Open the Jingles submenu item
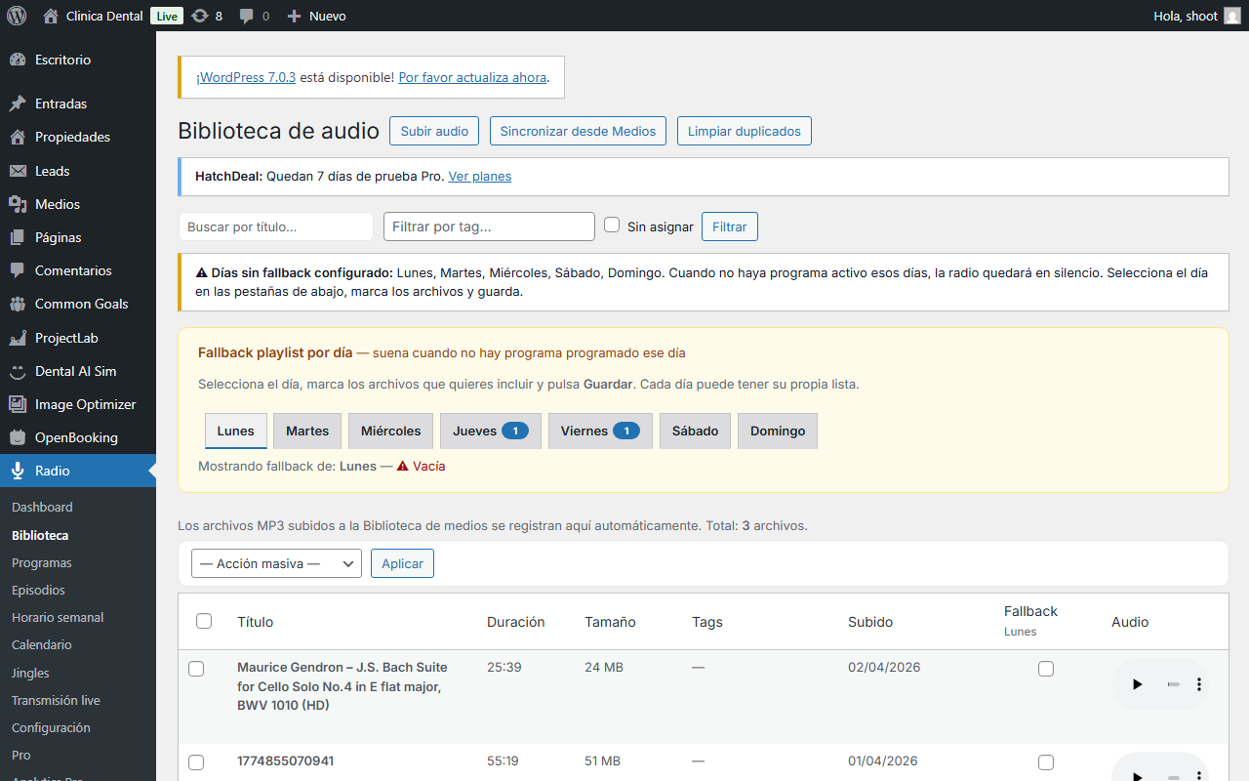 pyautogui.click(x=30, y=673)
